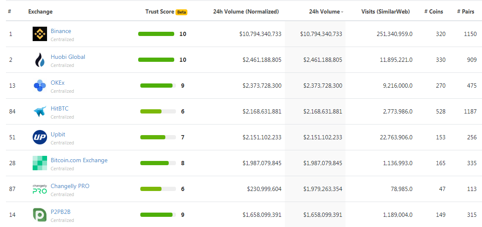
Task: Open the HitBTC exchange link
Action: (x=60, y=108)
